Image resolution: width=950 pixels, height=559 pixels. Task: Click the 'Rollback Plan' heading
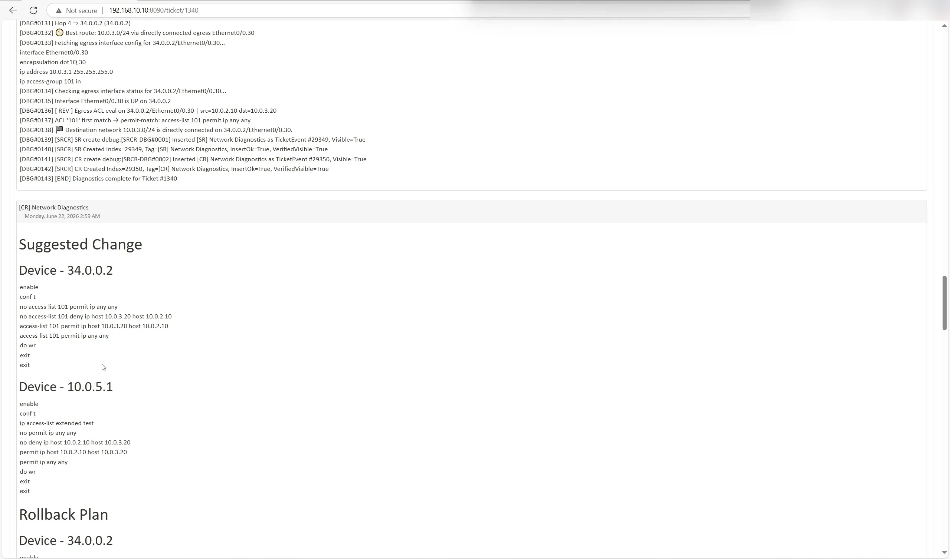[63, 515]
